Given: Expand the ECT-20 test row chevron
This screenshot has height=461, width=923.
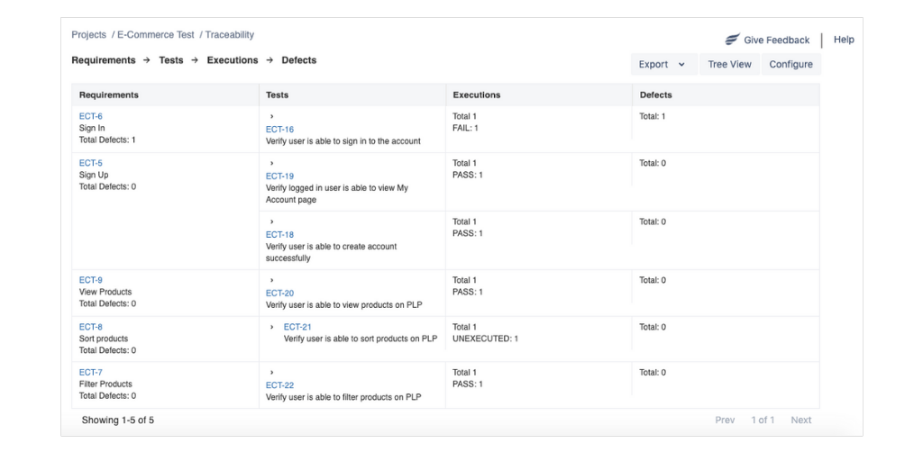Looking at the screenshot, I should 271,281.
